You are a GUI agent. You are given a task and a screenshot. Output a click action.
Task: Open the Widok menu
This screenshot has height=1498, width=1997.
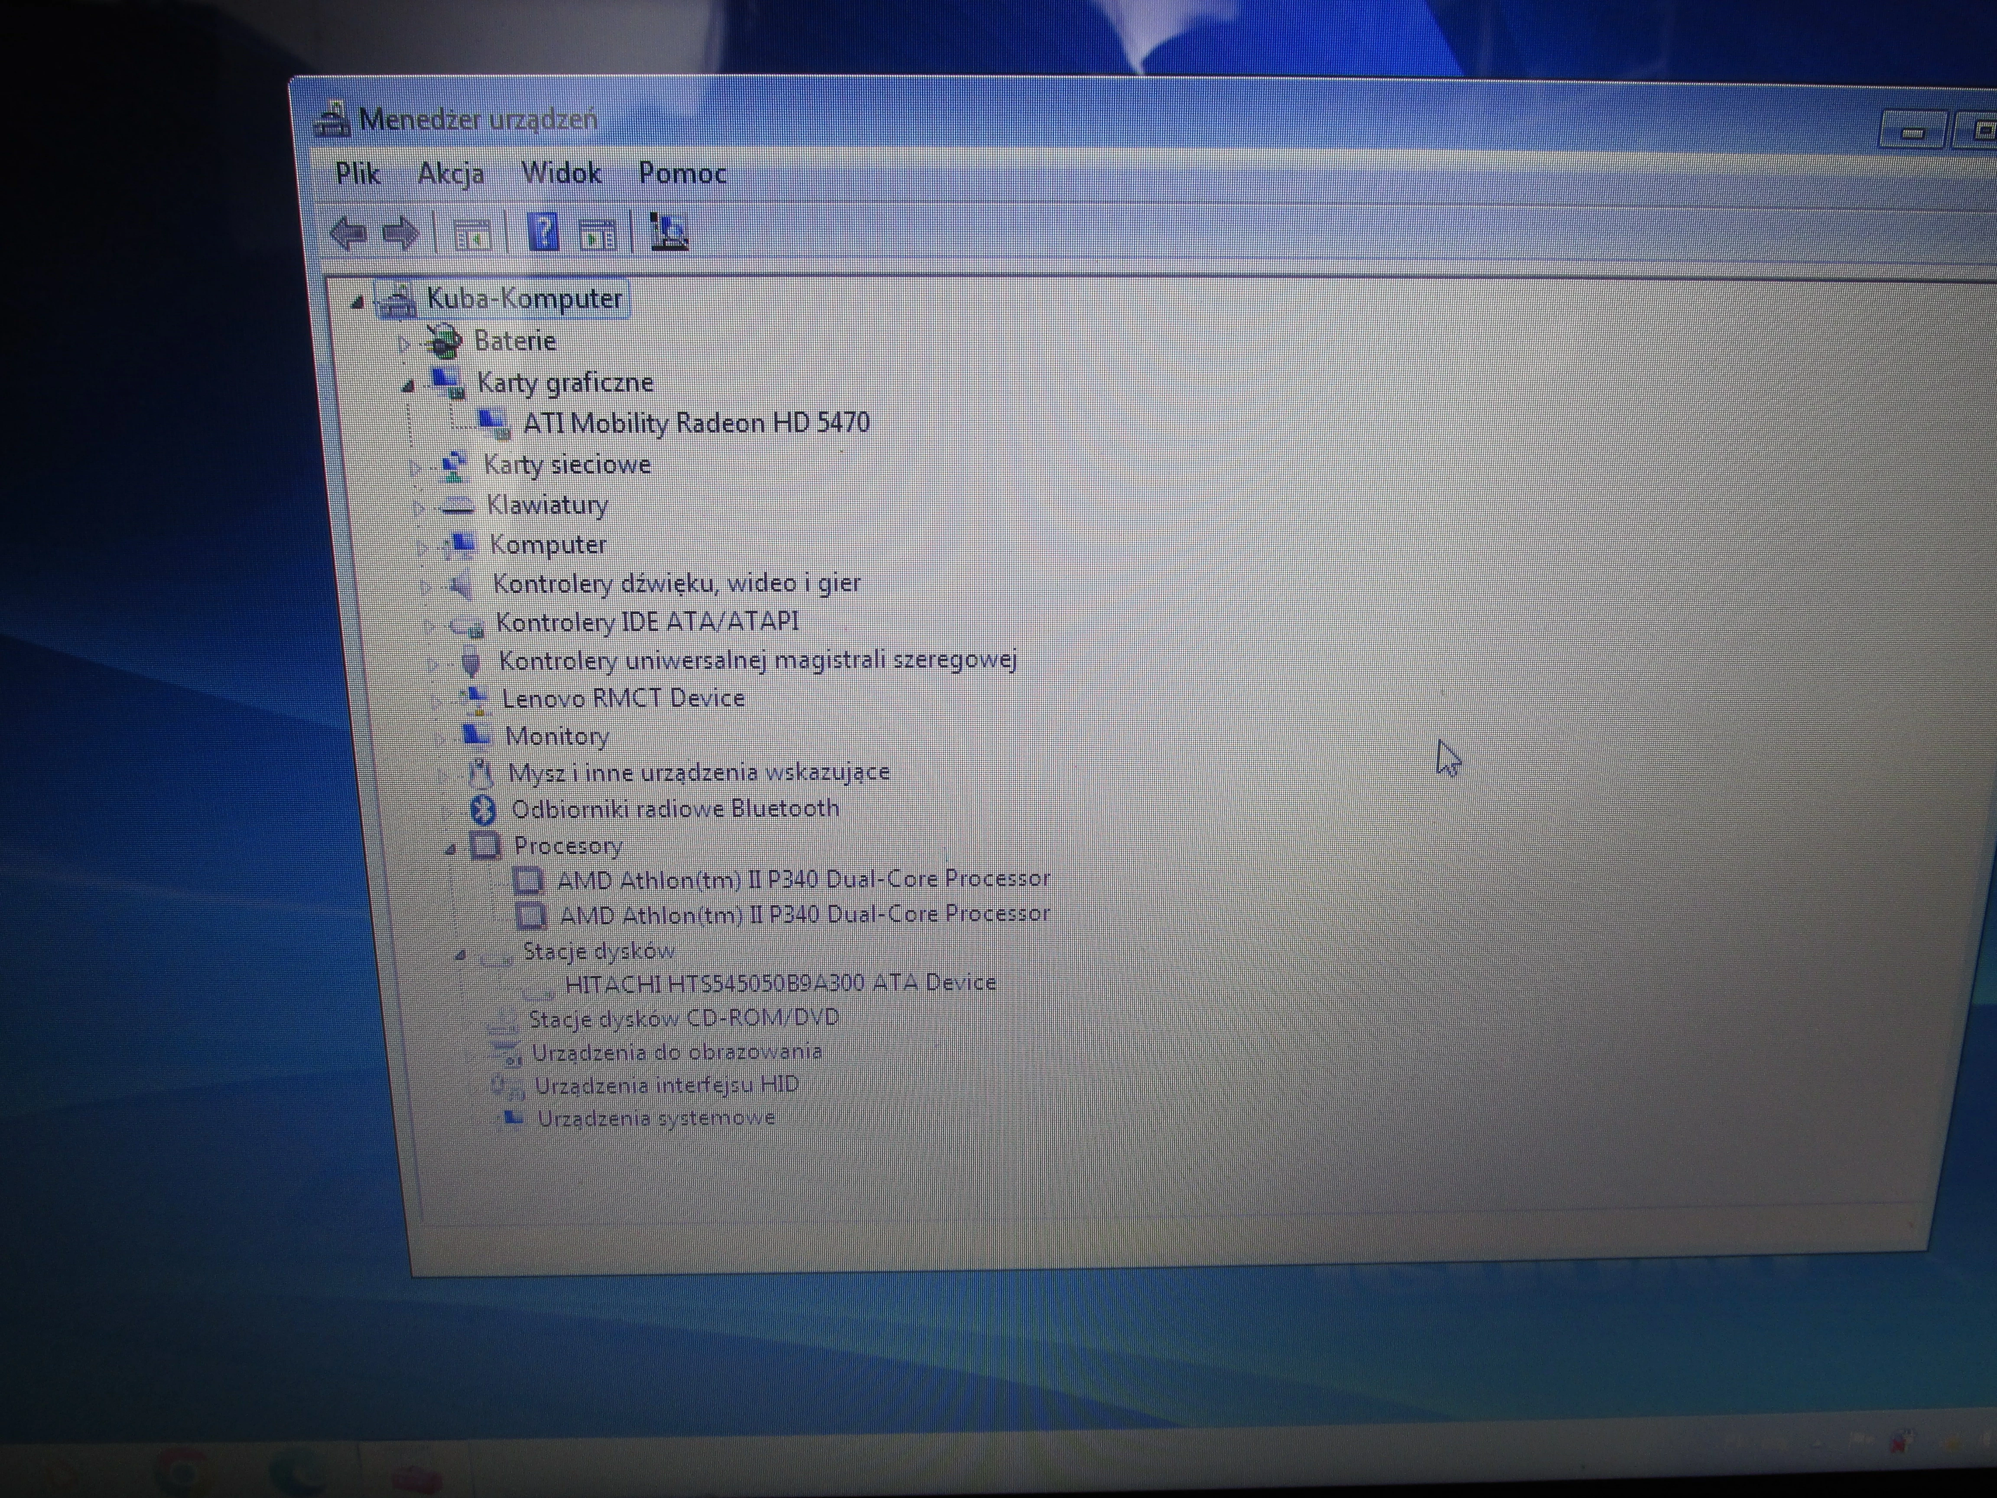tap(561, 173)
